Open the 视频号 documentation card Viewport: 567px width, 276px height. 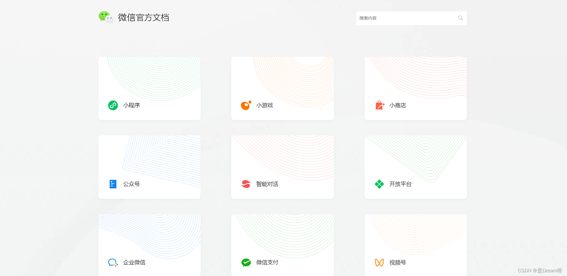tap(415, 242)
